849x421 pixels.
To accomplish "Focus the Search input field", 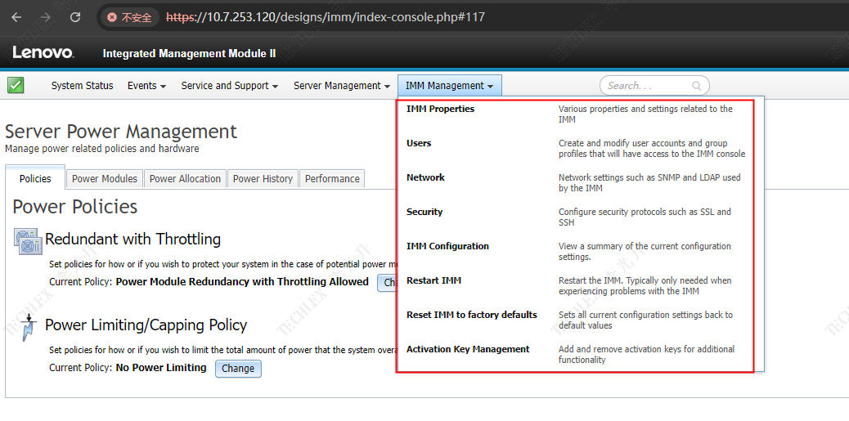I will pyautogui.click(x=654, y=86).
